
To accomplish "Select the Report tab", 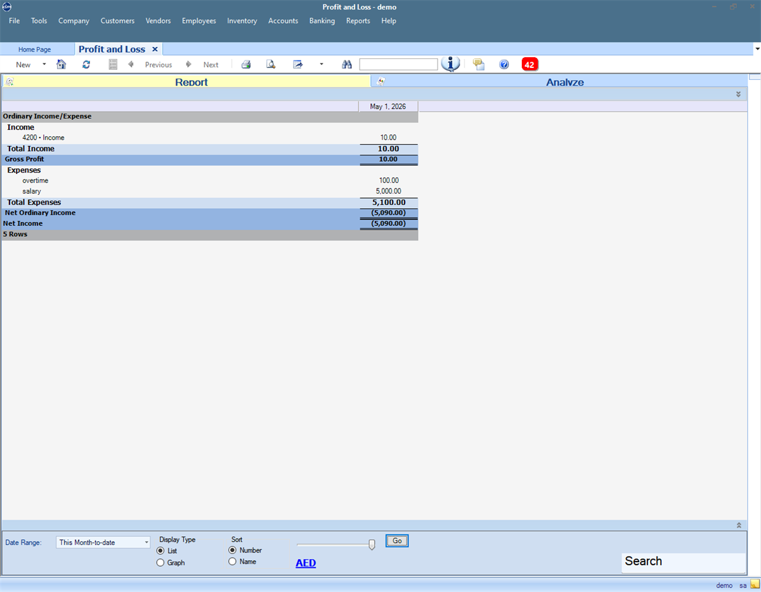I will (186, 81).
